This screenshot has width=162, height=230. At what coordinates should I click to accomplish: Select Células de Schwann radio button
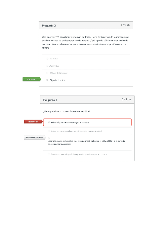pyautogui.click(x=47, y=73)
